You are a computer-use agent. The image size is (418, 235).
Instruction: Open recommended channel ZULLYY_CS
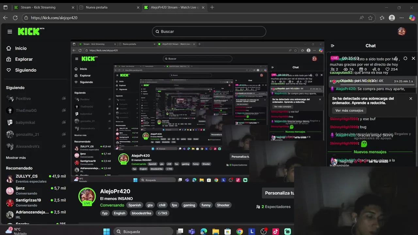(36, 179)
